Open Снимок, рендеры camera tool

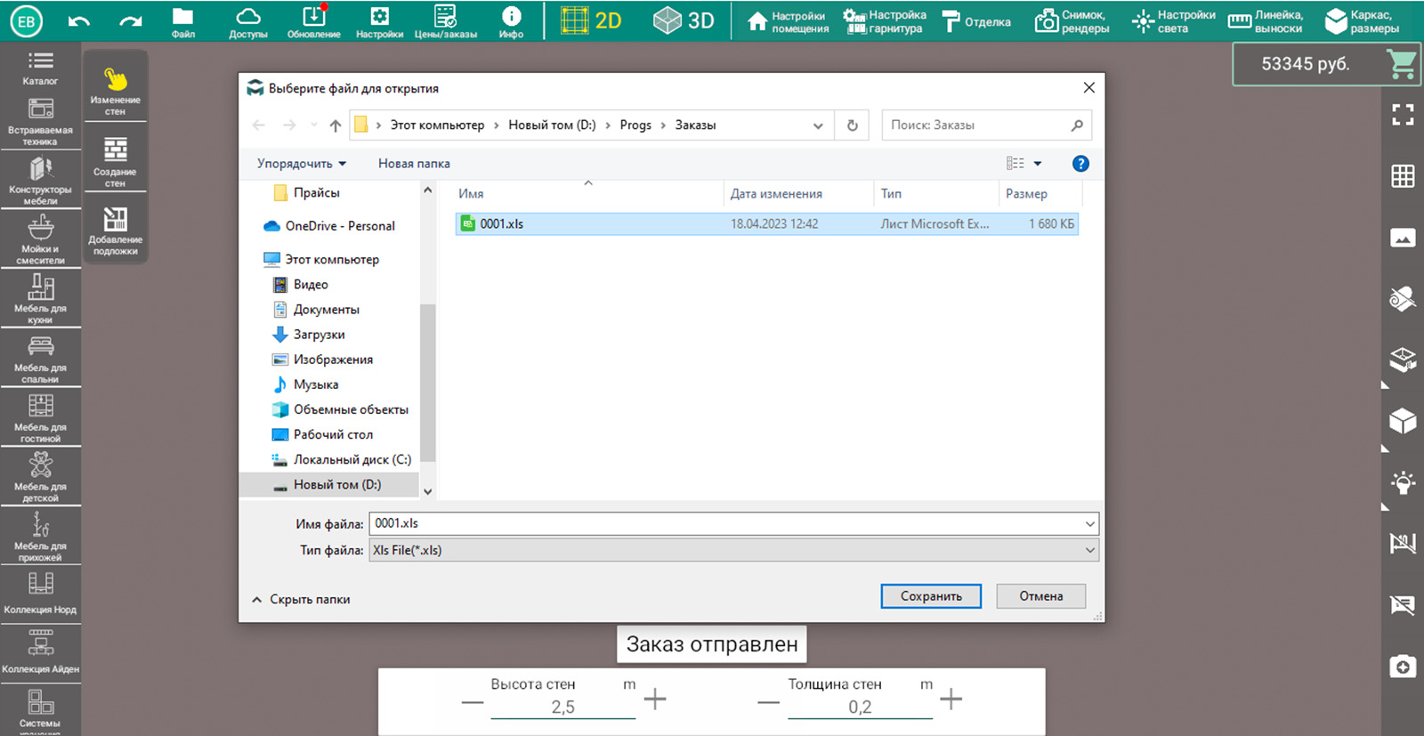point(1072,21)
